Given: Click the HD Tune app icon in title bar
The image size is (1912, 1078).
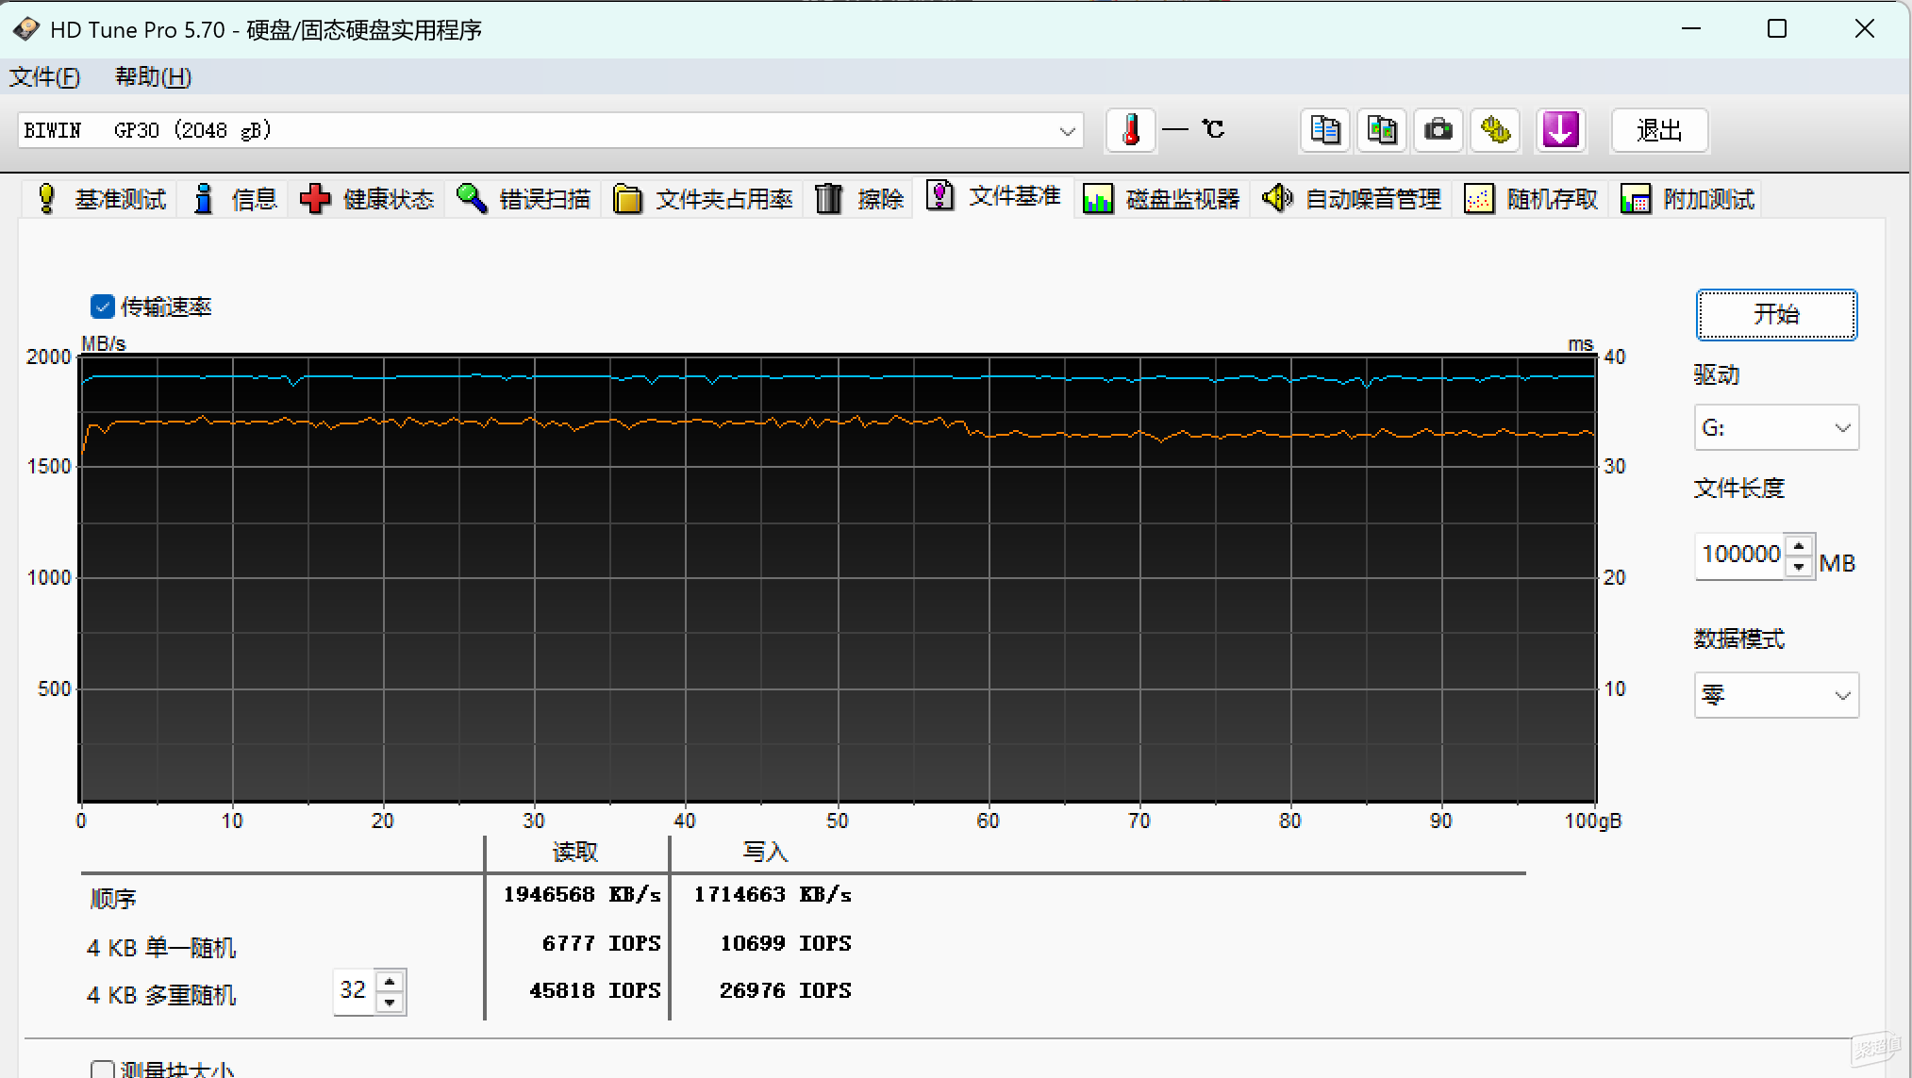Looking at the screenshot, I should (x=25, y=29).
